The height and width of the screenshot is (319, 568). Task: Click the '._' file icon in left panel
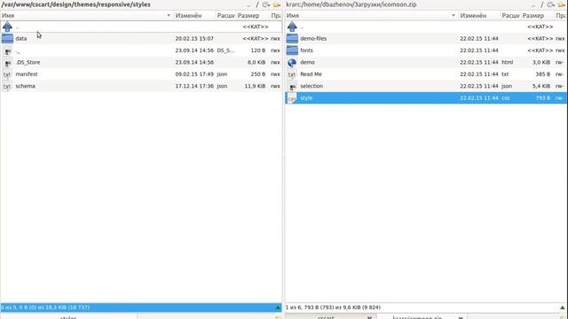pos(7,51)
